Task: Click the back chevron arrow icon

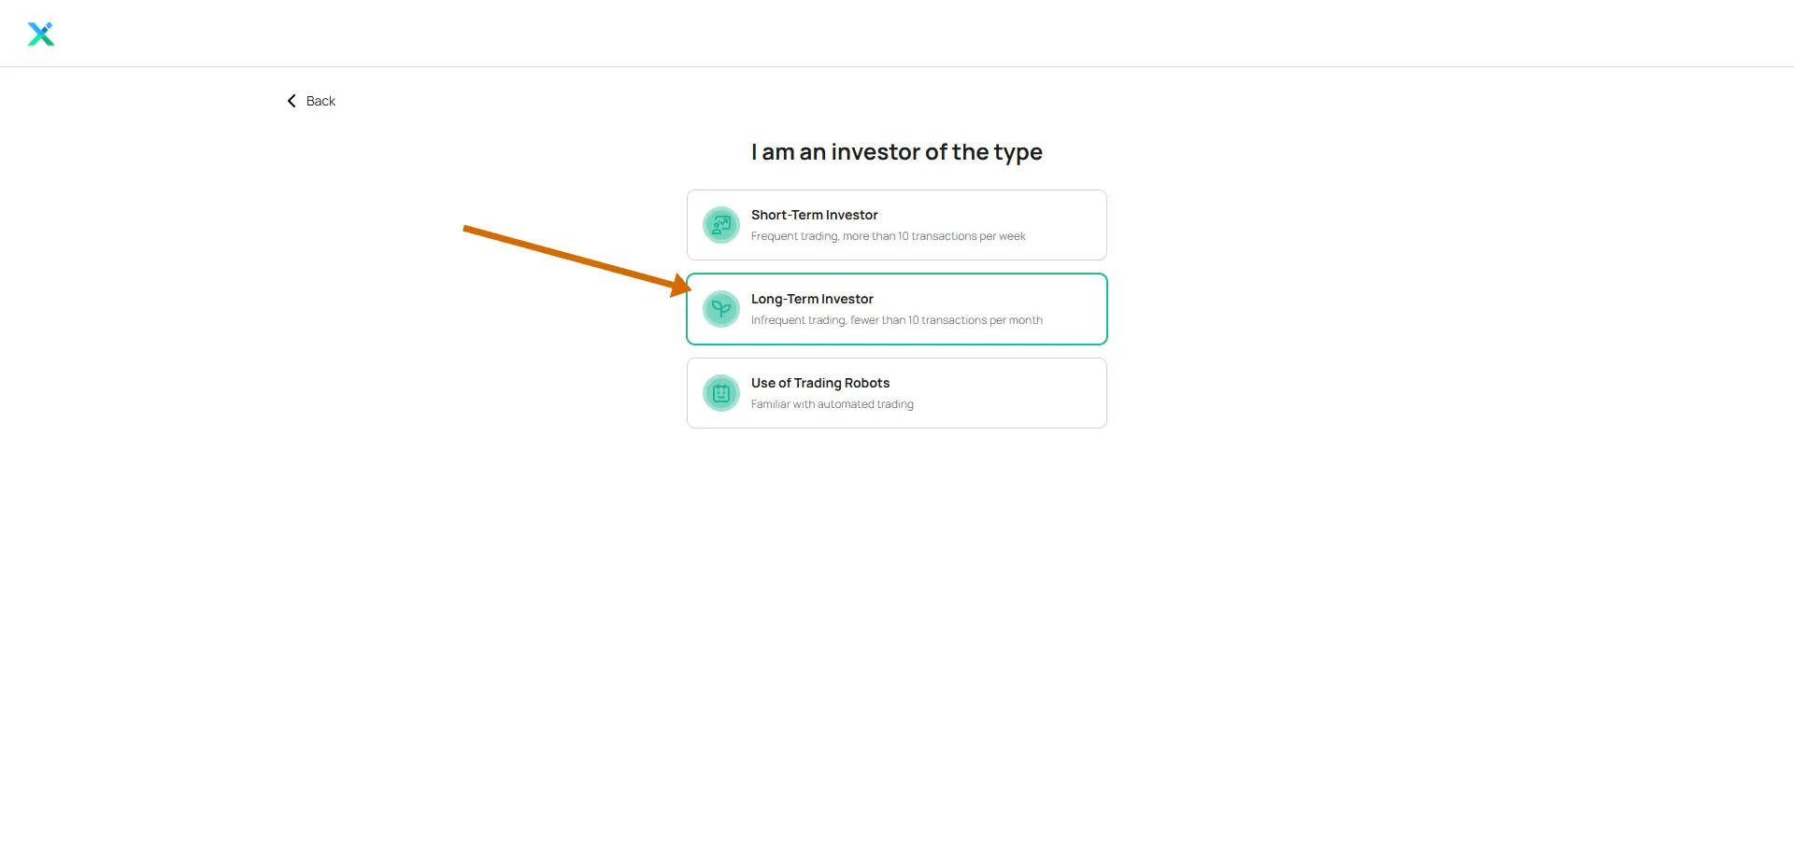Action: point(292,101)
